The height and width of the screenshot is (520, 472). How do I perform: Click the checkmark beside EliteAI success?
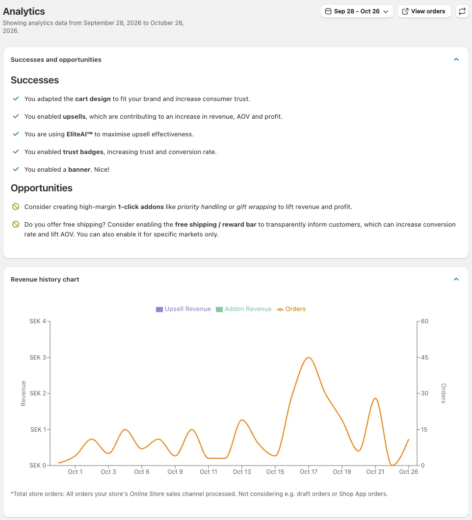(x=16, y=134)
